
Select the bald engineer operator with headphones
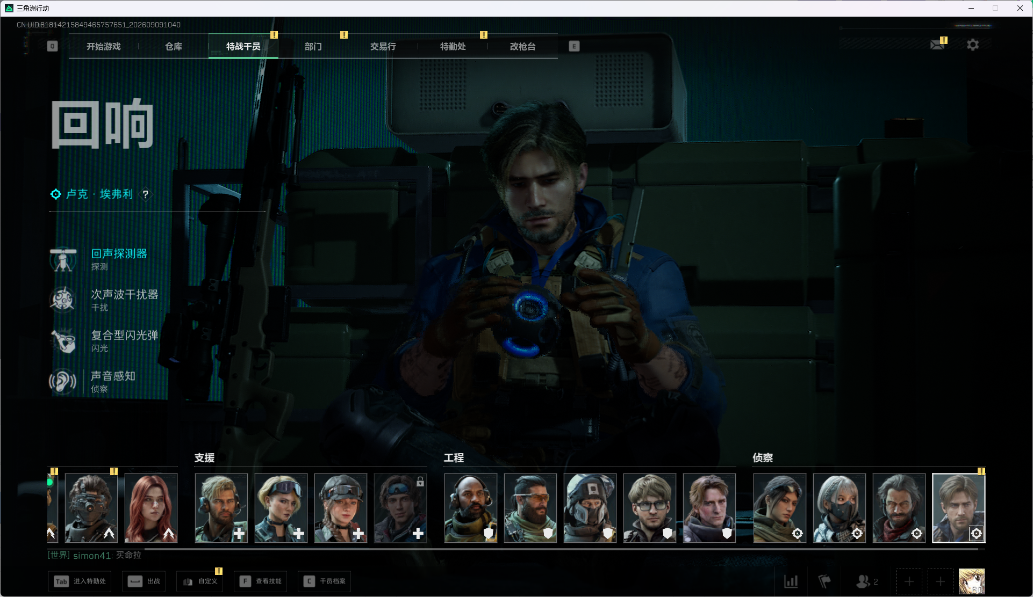point(471,508)
